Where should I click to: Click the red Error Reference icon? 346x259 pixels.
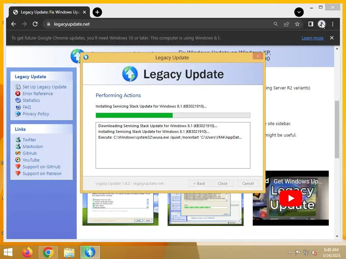pyautogui.click(x=18, y=93)
